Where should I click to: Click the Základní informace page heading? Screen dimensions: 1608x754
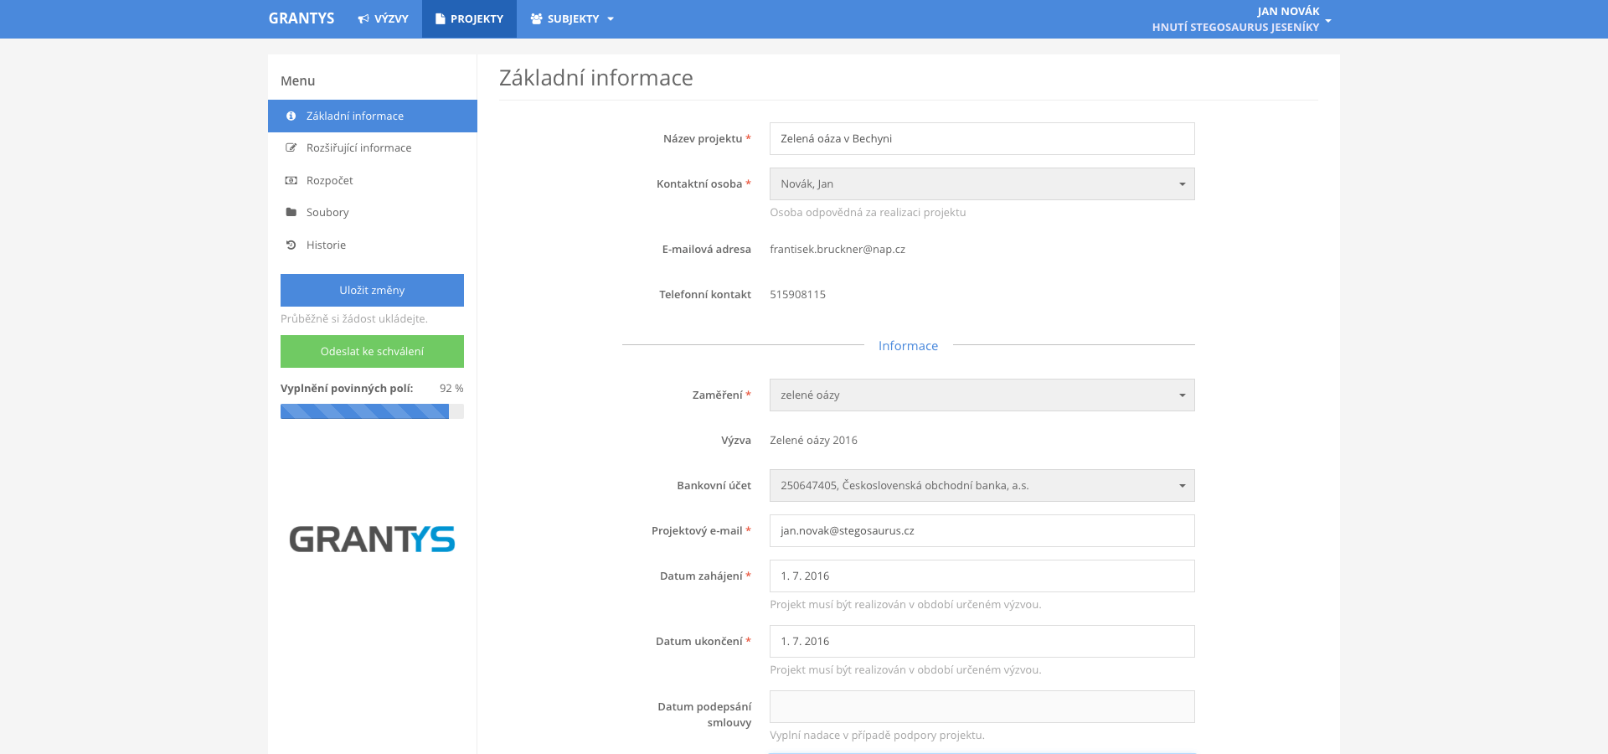point(596,78)
